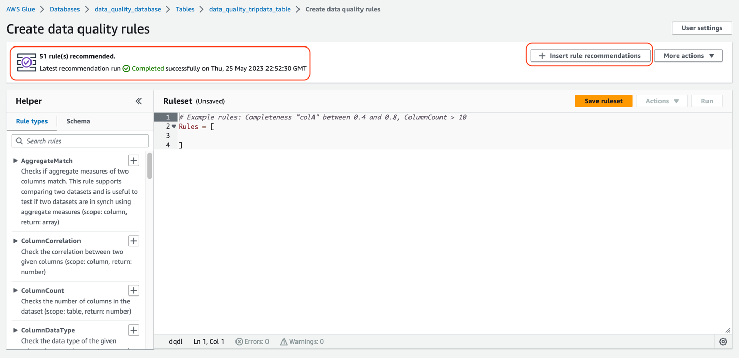Collapse the Helper panel with double-chevron icon
The image size is (739, 358).
click(139, 101)
